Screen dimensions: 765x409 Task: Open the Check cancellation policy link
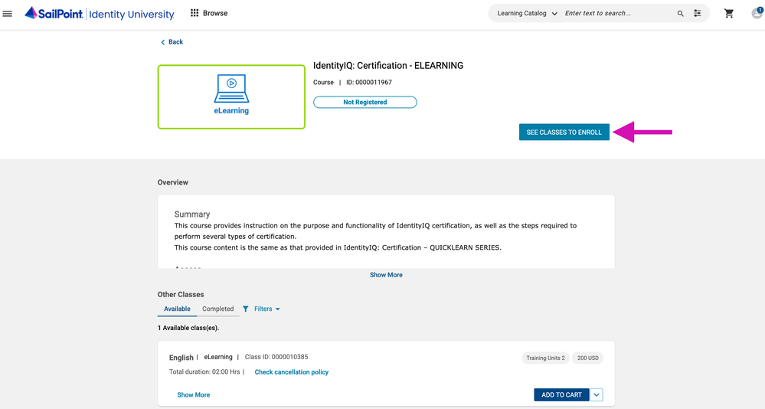tap(291, 372)
